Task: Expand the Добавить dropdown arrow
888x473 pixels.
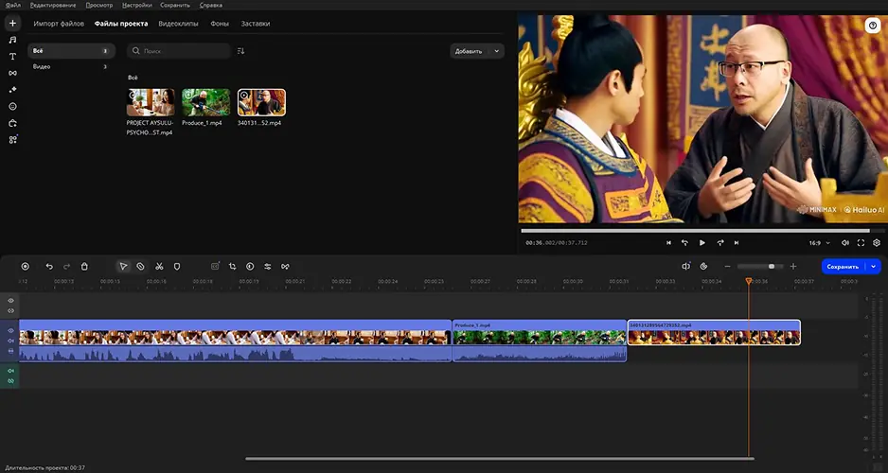Action: 497,51
